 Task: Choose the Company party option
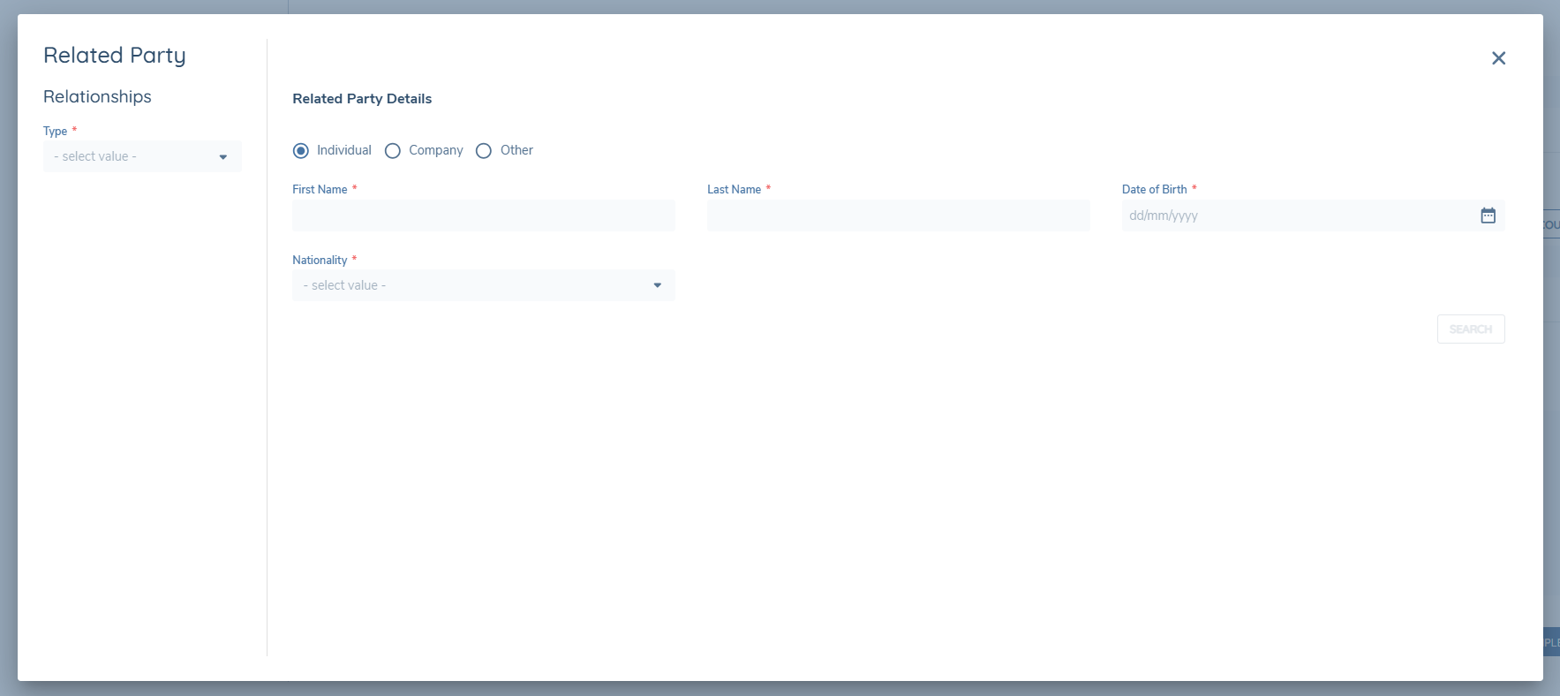(x=393, y=151)
